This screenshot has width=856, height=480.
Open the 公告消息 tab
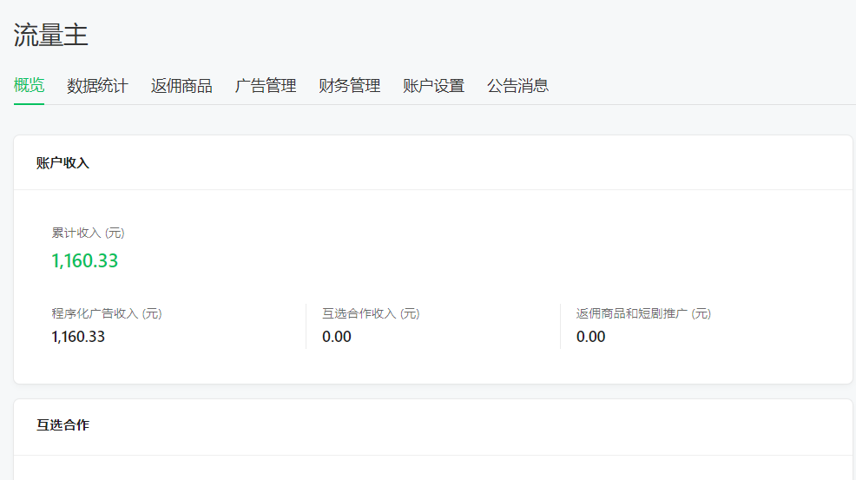pyautogui.click(x=517, y=86)
